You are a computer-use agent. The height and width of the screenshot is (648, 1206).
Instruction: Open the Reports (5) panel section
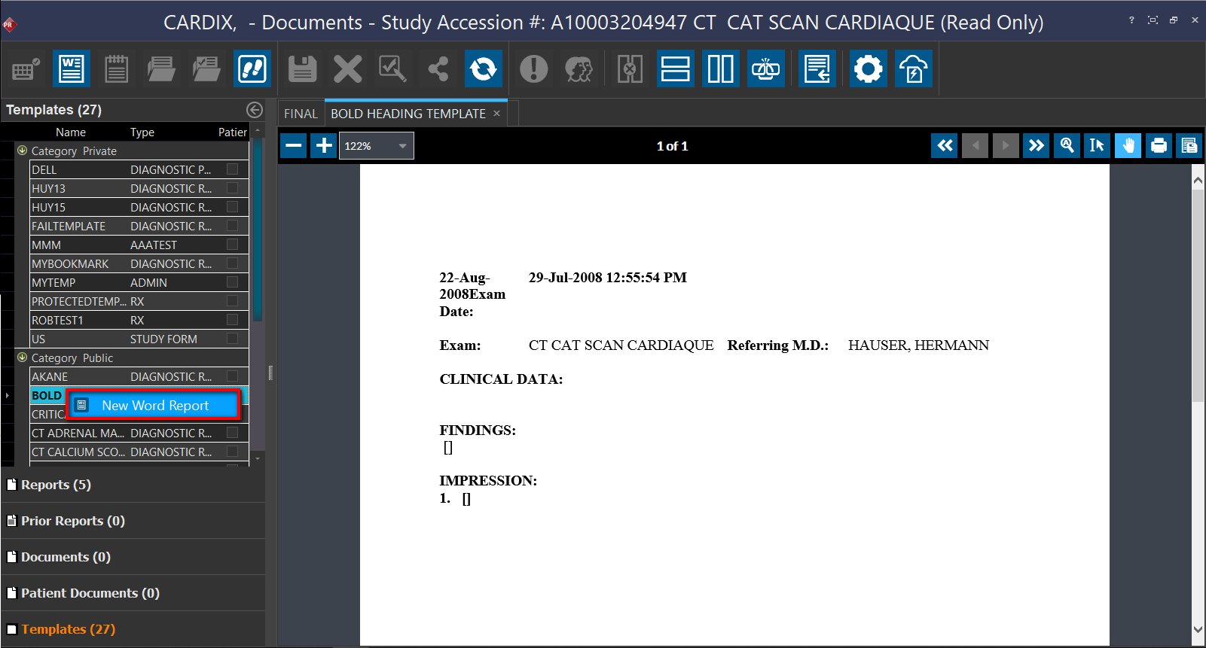56,485
